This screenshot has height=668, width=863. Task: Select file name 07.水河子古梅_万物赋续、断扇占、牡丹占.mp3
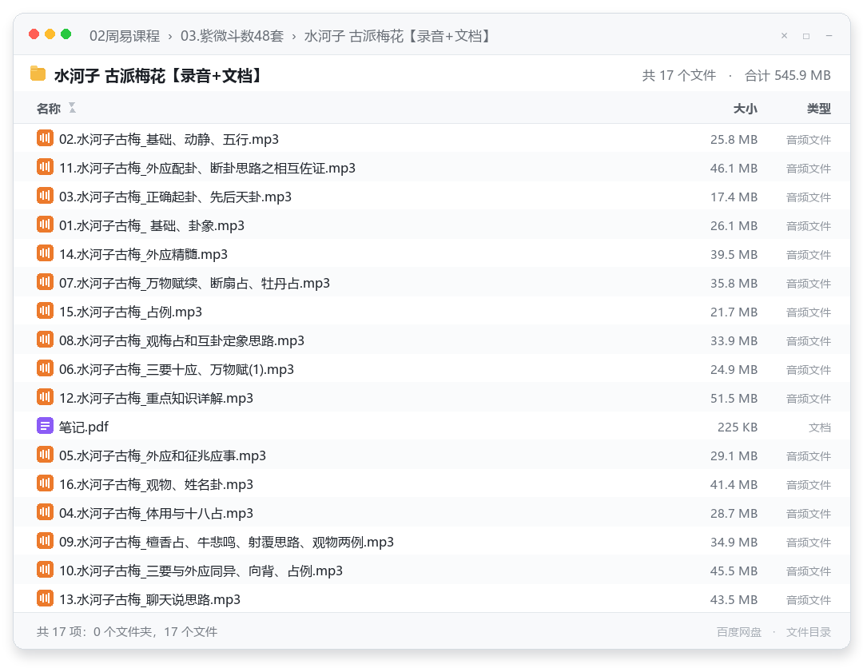click(x=194, y=283)
